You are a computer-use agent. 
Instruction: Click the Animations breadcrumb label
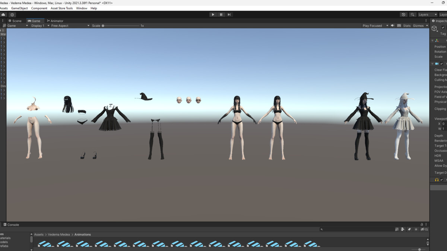click(x=83, y=235)
